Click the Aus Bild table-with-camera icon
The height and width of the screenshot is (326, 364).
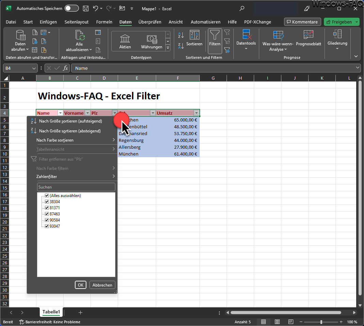point(44,32)
